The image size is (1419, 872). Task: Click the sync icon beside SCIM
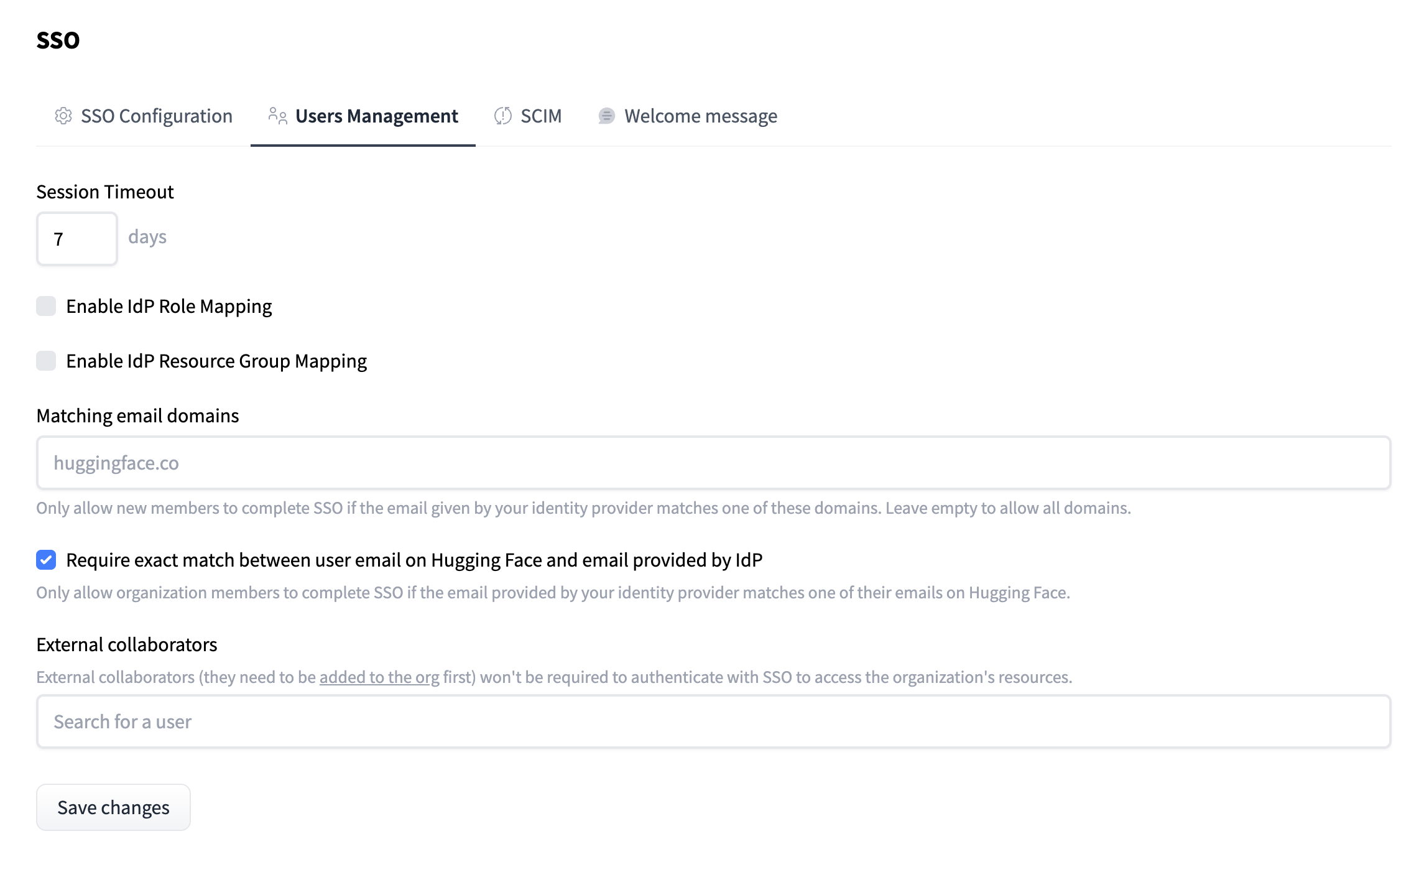(502, 116)
